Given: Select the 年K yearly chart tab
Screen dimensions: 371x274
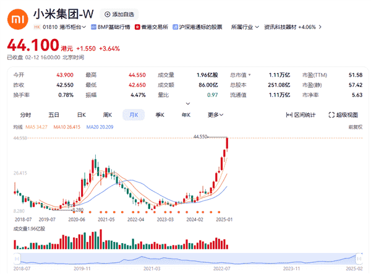Looking at the screenshot, I should point(185,114).
